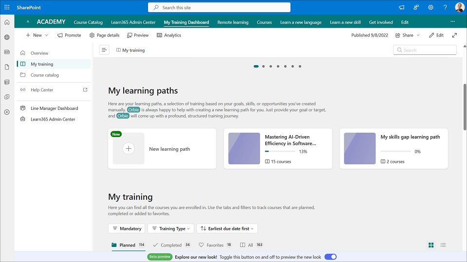The image size is (467, 262).
Task: Click the Search this site field
Action: click(x=219, y=7)
